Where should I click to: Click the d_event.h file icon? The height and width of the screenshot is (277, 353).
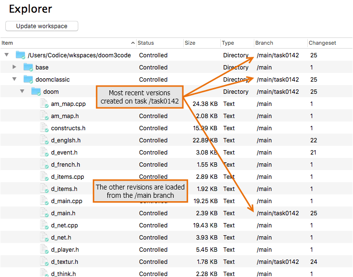pos(44,152)
